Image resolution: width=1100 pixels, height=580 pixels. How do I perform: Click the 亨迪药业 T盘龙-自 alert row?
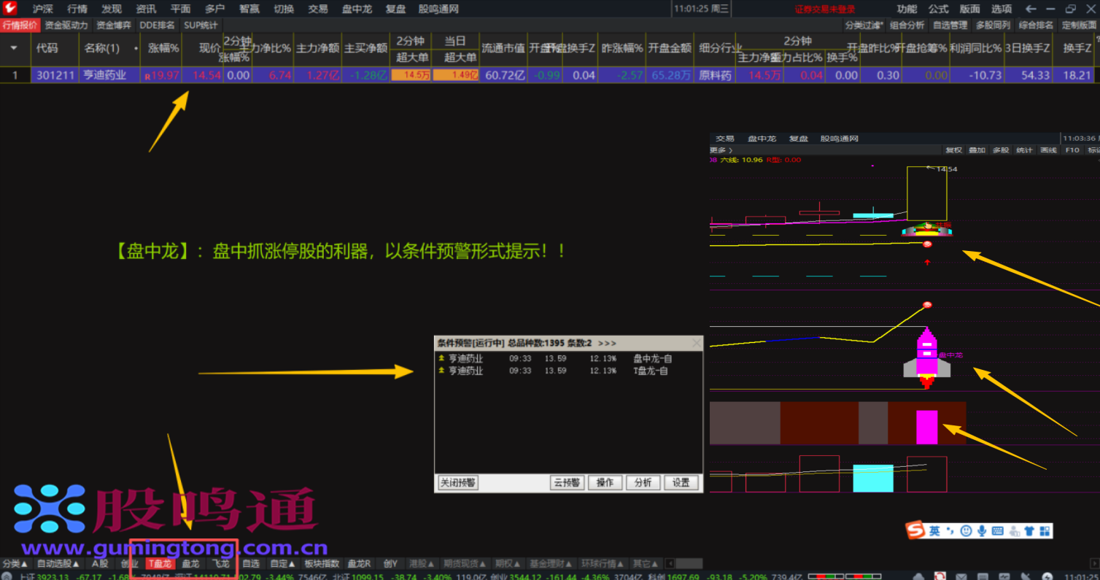click(568, 371)
